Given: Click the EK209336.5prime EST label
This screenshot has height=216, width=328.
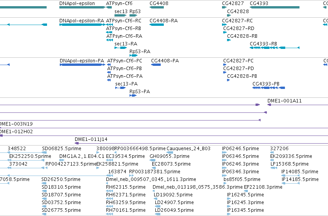Looking at the screenshot, I should point(291,156).
